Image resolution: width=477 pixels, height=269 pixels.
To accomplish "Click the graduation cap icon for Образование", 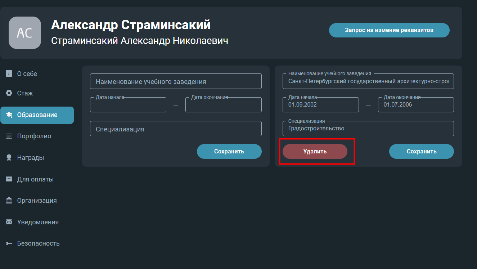I will 9,115.
